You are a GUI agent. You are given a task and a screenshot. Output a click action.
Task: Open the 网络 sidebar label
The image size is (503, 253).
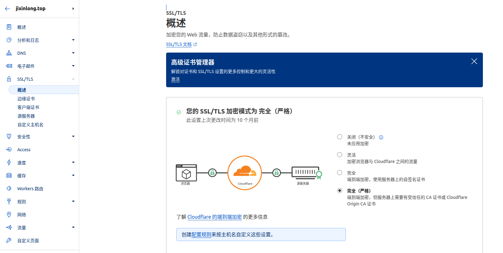(22, 215)
